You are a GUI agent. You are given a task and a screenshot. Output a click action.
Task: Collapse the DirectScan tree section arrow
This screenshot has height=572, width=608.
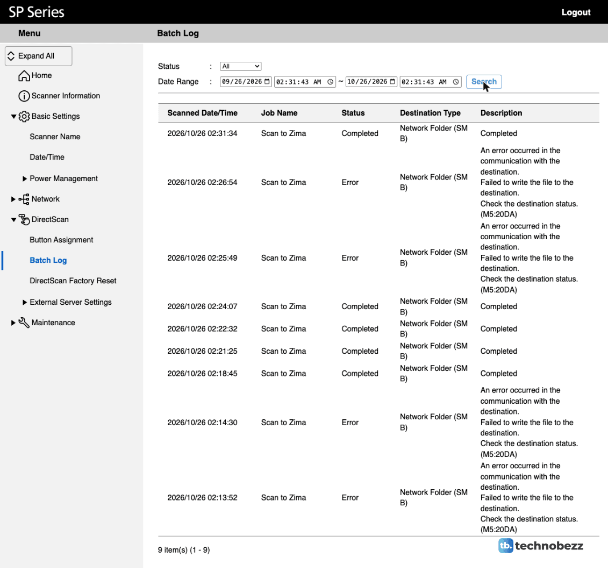point(13,220)
